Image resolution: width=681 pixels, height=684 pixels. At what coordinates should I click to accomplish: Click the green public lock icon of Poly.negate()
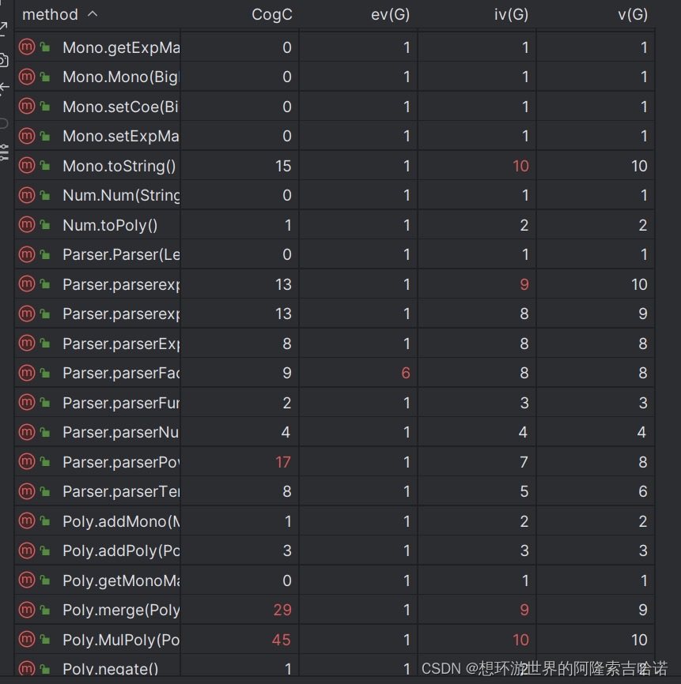click(x=45, y=668)
